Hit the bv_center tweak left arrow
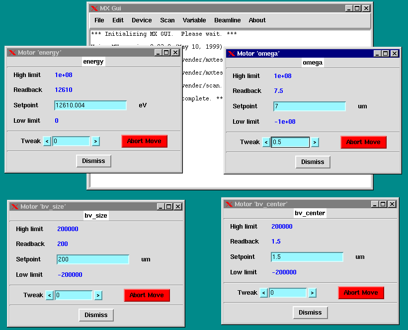 pos(264,293)
